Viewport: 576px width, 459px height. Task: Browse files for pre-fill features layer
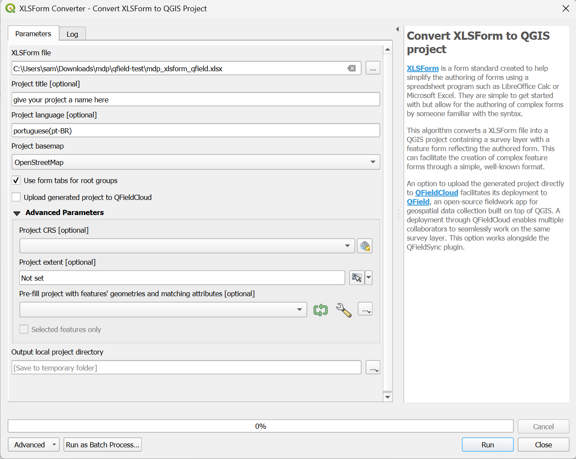(x=365, y=309)
